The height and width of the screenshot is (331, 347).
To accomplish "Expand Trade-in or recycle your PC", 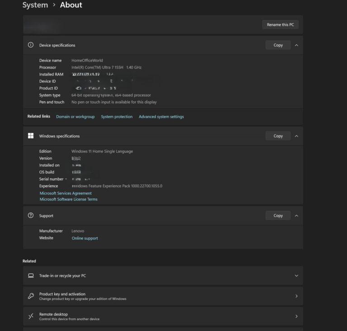I will pos(296,275).
